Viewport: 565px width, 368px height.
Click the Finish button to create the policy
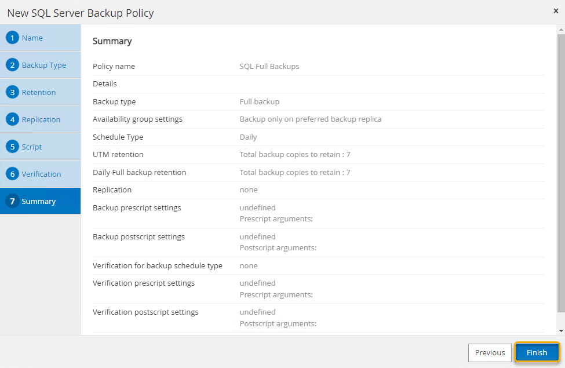point(536,352)
